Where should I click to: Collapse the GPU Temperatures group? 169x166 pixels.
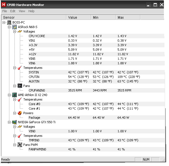point(14,136)
